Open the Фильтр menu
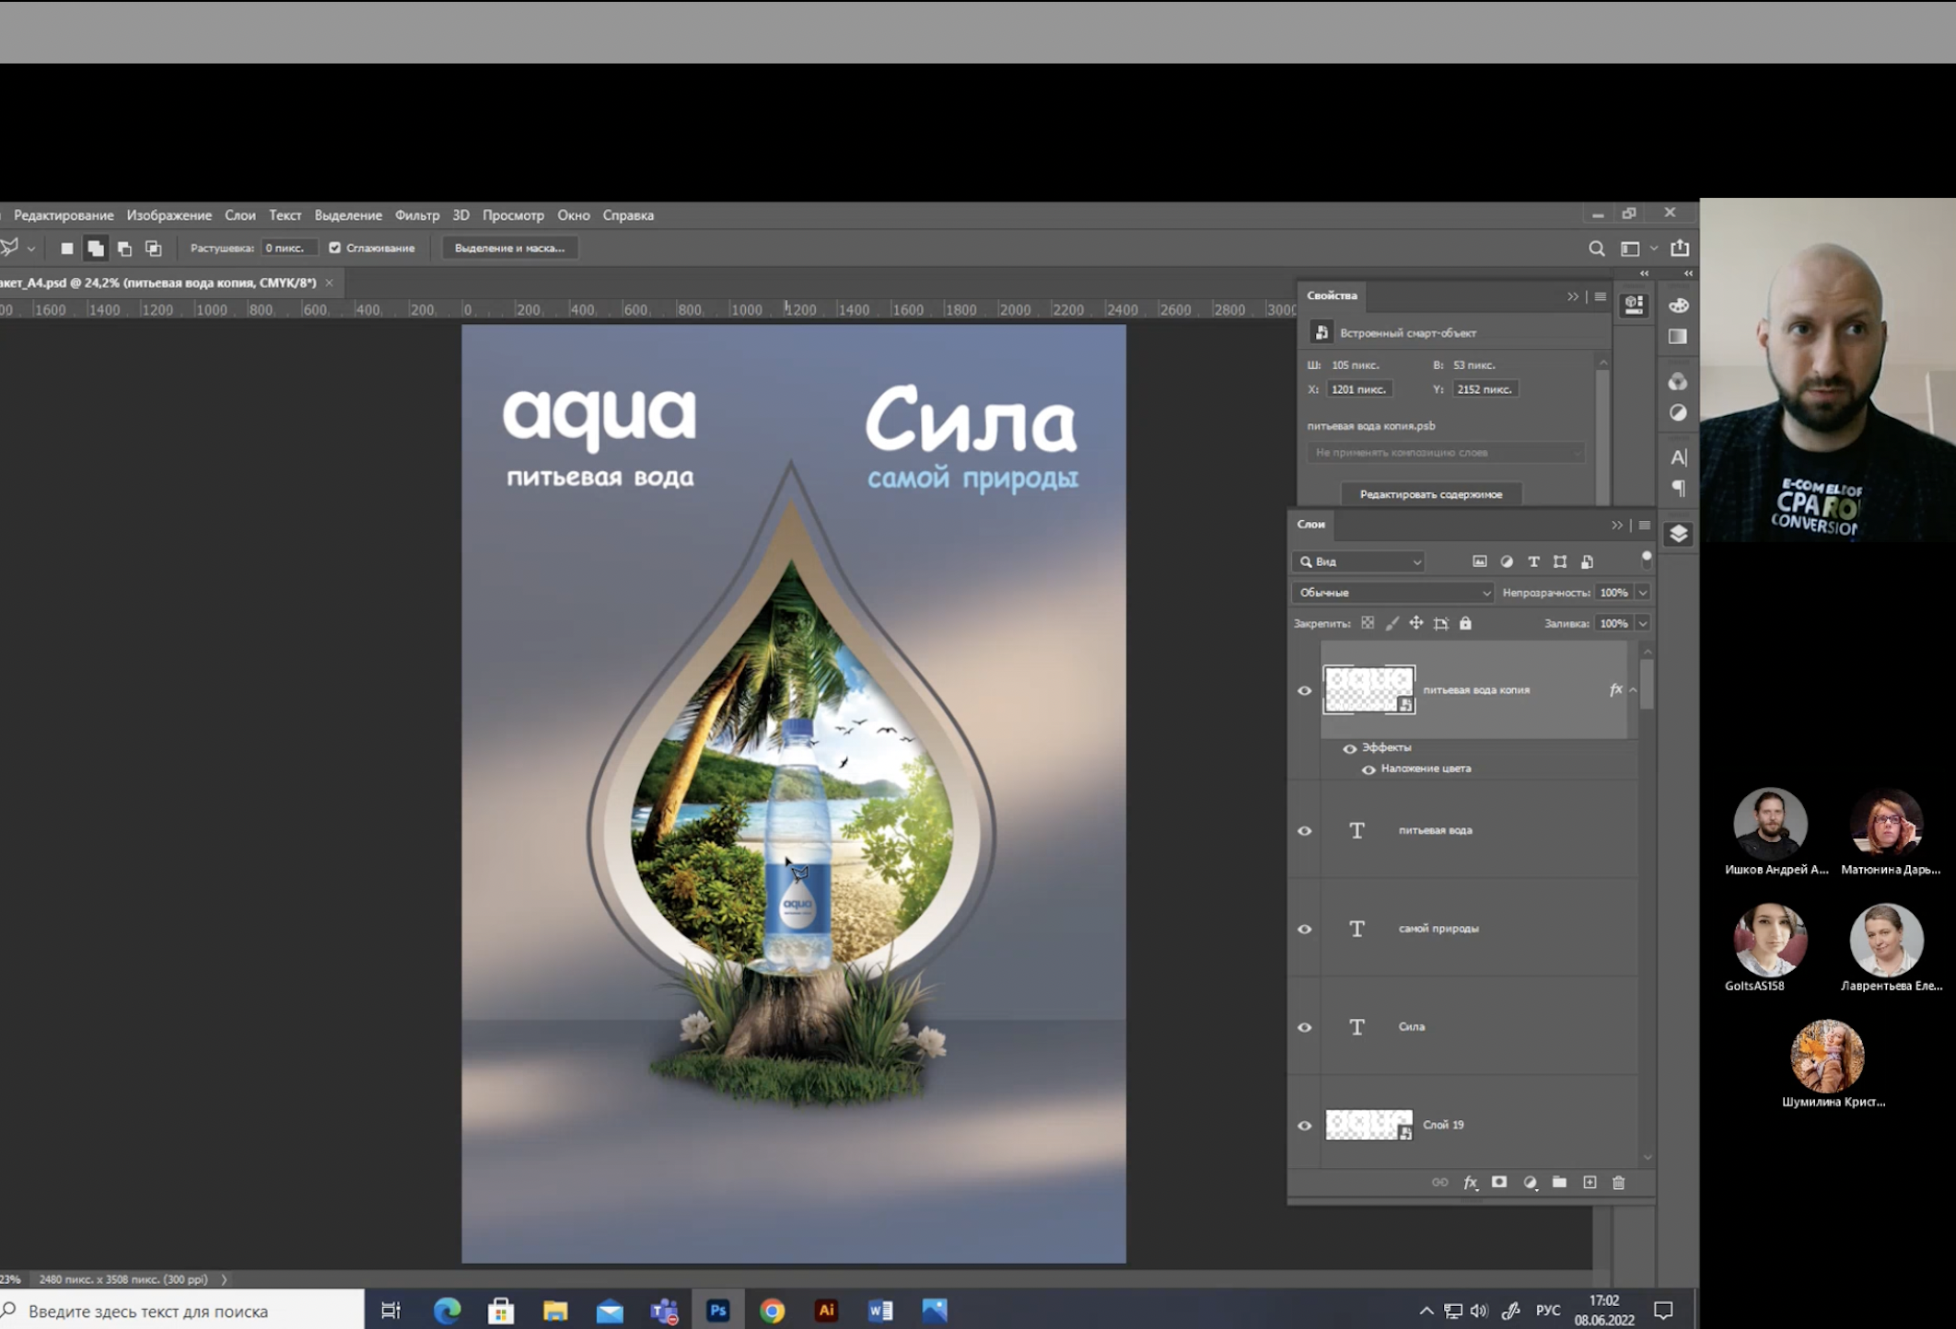 point(416,215)
